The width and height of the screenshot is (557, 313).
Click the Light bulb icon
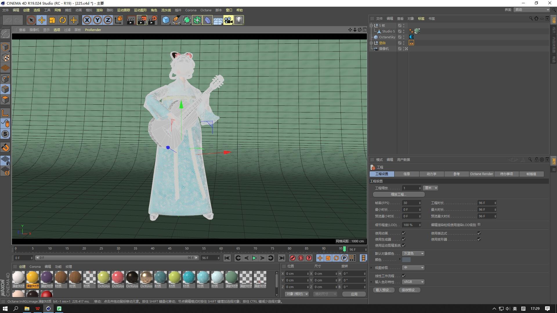[239, 20]
